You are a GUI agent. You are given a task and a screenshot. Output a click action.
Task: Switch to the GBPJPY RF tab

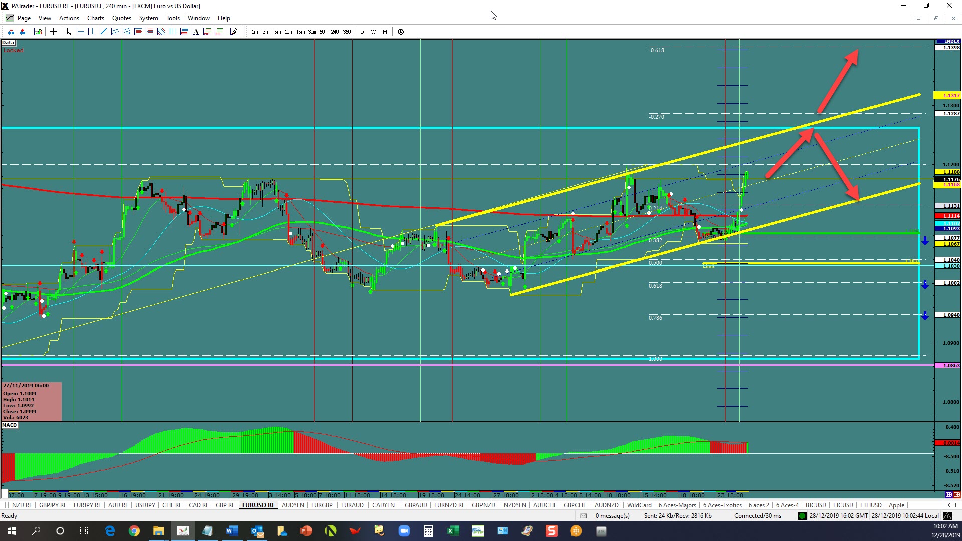pyautogui.click(x=53, y=505)
